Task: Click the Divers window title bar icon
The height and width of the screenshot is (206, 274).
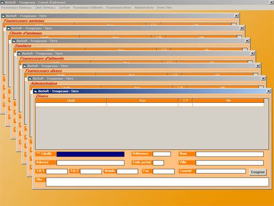Action: [35, 91]
